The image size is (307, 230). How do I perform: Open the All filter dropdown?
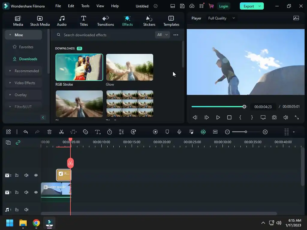pos(162,35)
